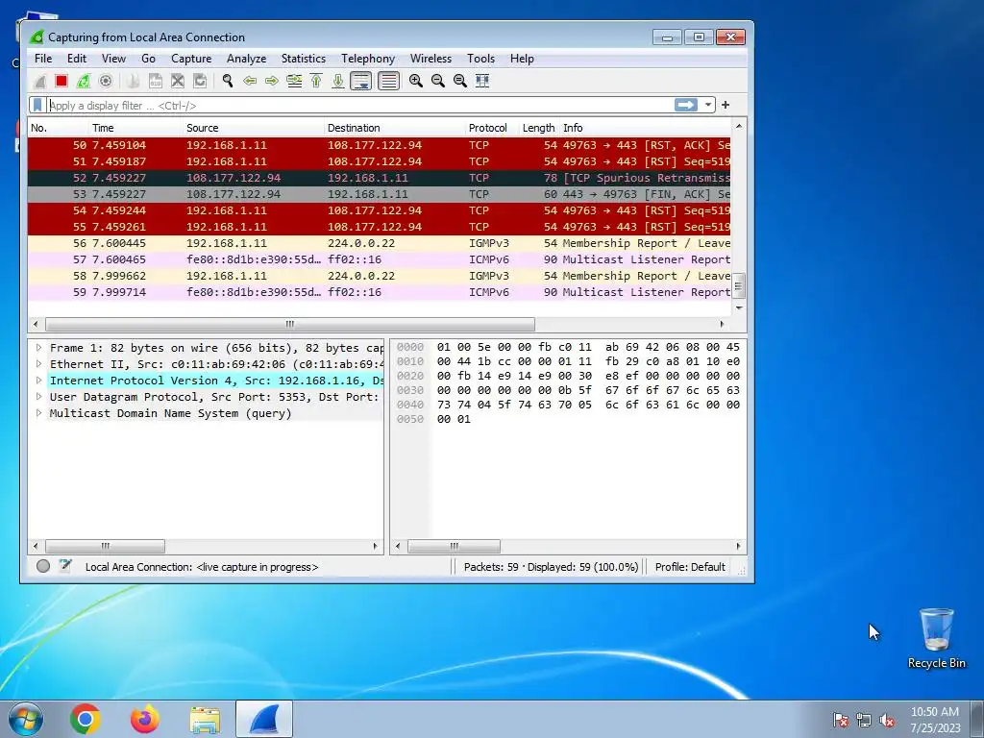
Task: Reset text to normal size
Action: point(460,81)
